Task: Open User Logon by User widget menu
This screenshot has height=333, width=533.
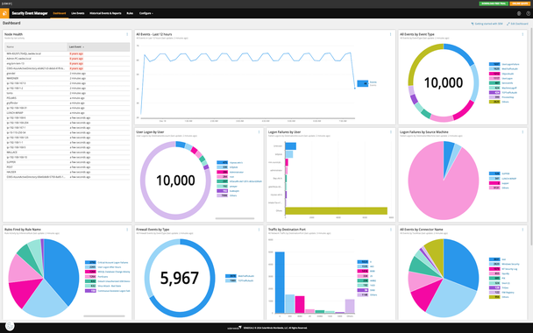Action: pyautogui.click(x=259, y=131)
